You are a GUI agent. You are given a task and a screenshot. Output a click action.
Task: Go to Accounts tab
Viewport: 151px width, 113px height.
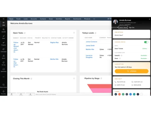click(x=34, y=19)
